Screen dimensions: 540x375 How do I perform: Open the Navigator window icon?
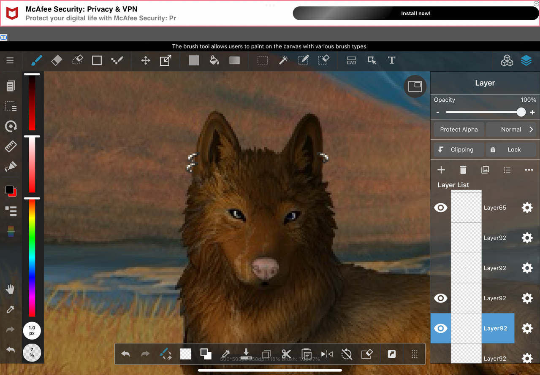coord(415,86)
